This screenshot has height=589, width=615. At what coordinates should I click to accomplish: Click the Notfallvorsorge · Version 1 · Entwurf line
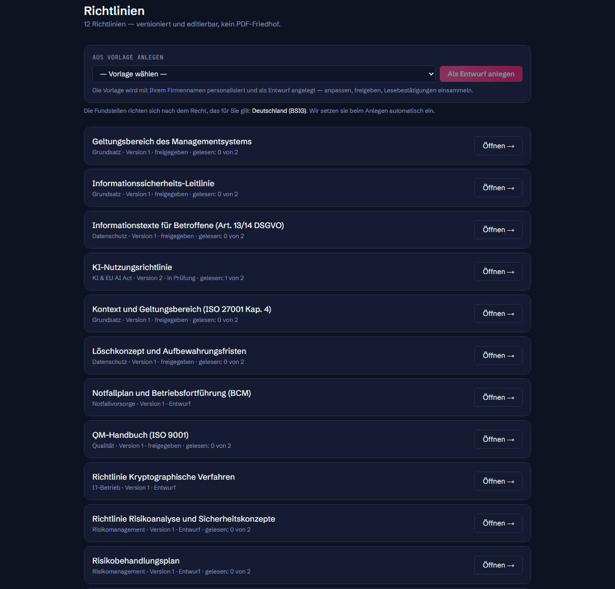141,404
